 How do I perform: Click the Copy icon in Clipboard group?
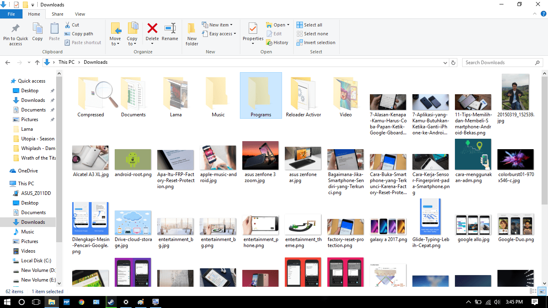coord(37,32)
